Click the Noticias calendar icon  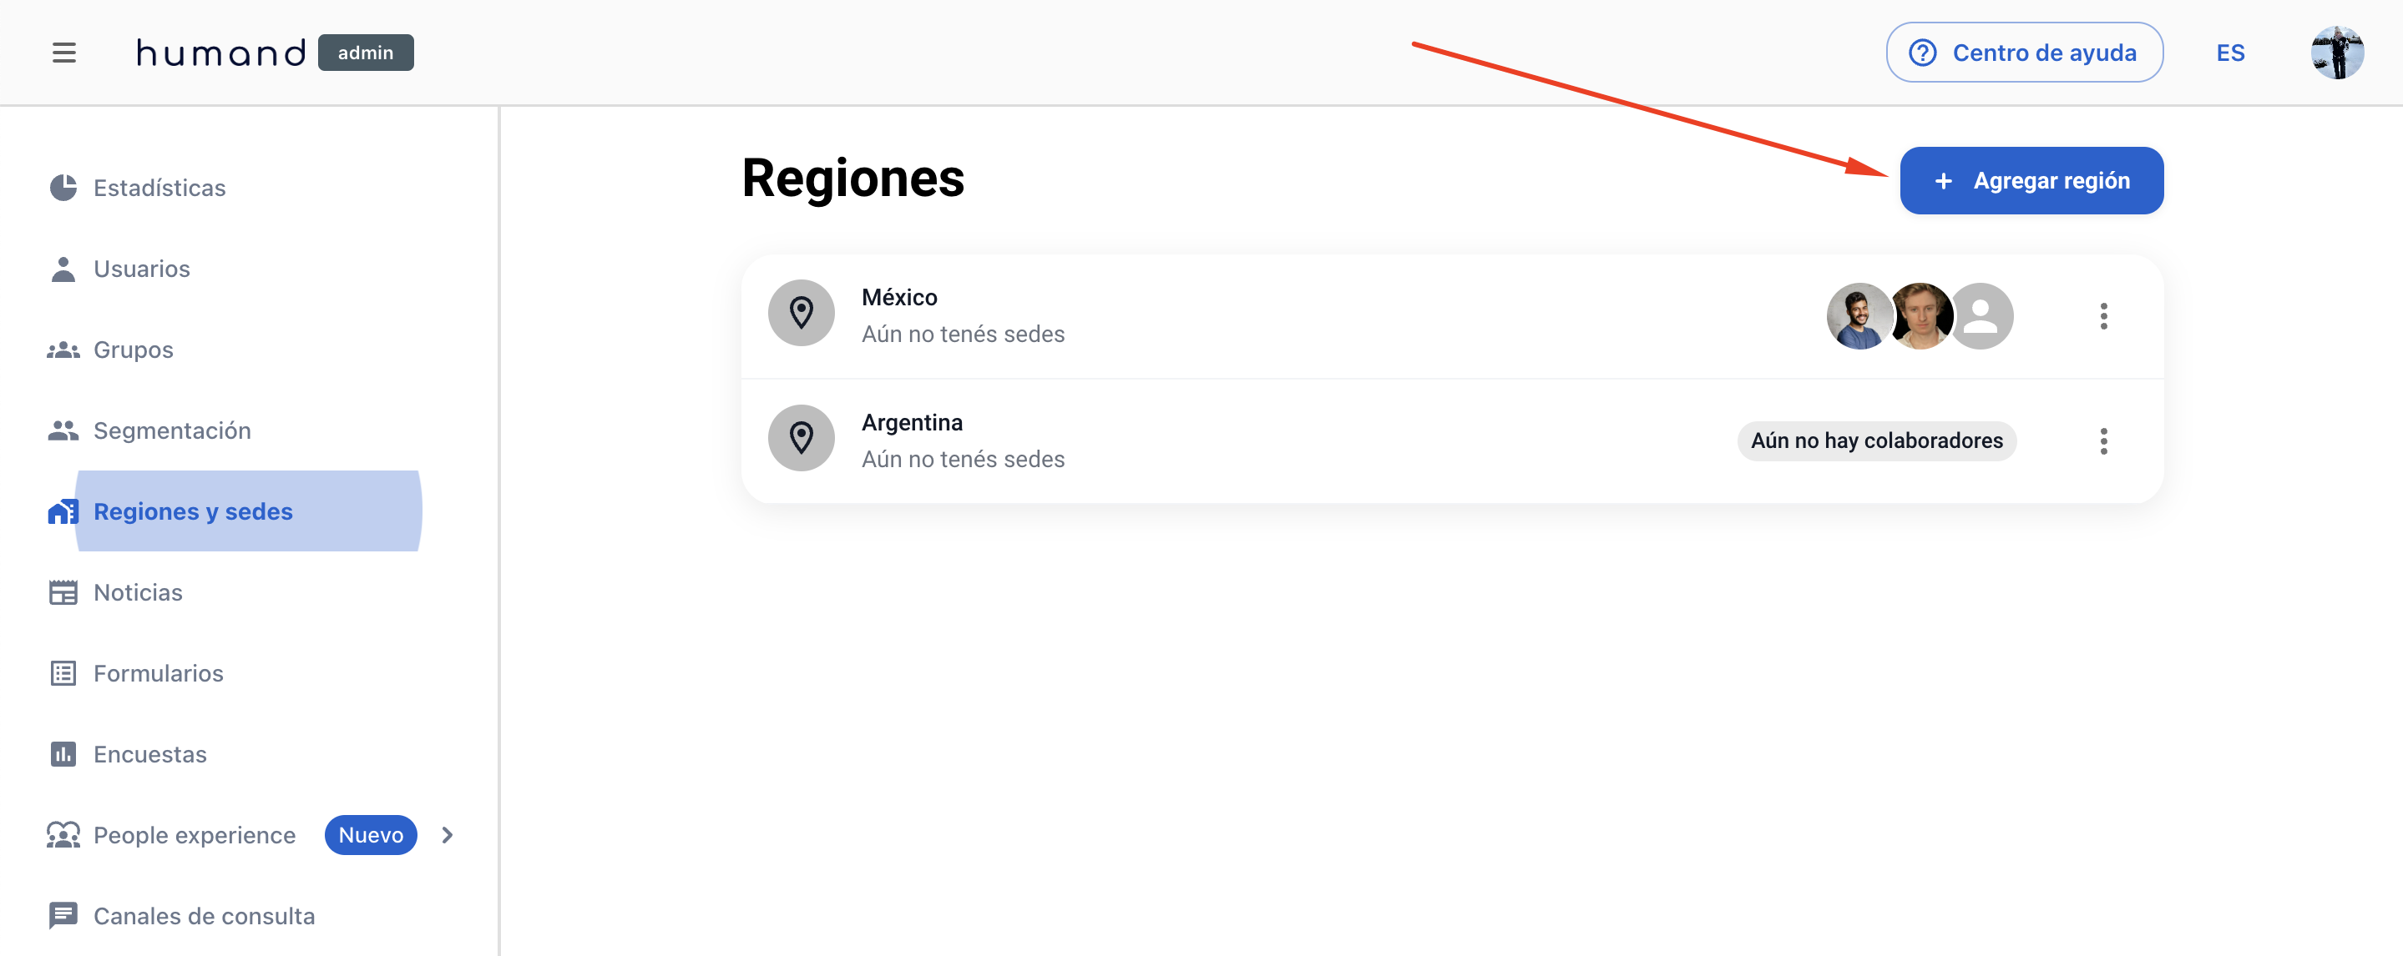(x=63, y=592)
